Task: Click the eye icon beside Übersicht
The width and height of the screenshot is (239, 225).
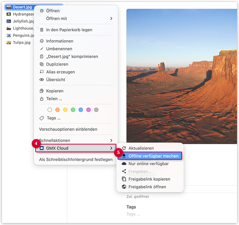Action: click(x=42, y=80)
